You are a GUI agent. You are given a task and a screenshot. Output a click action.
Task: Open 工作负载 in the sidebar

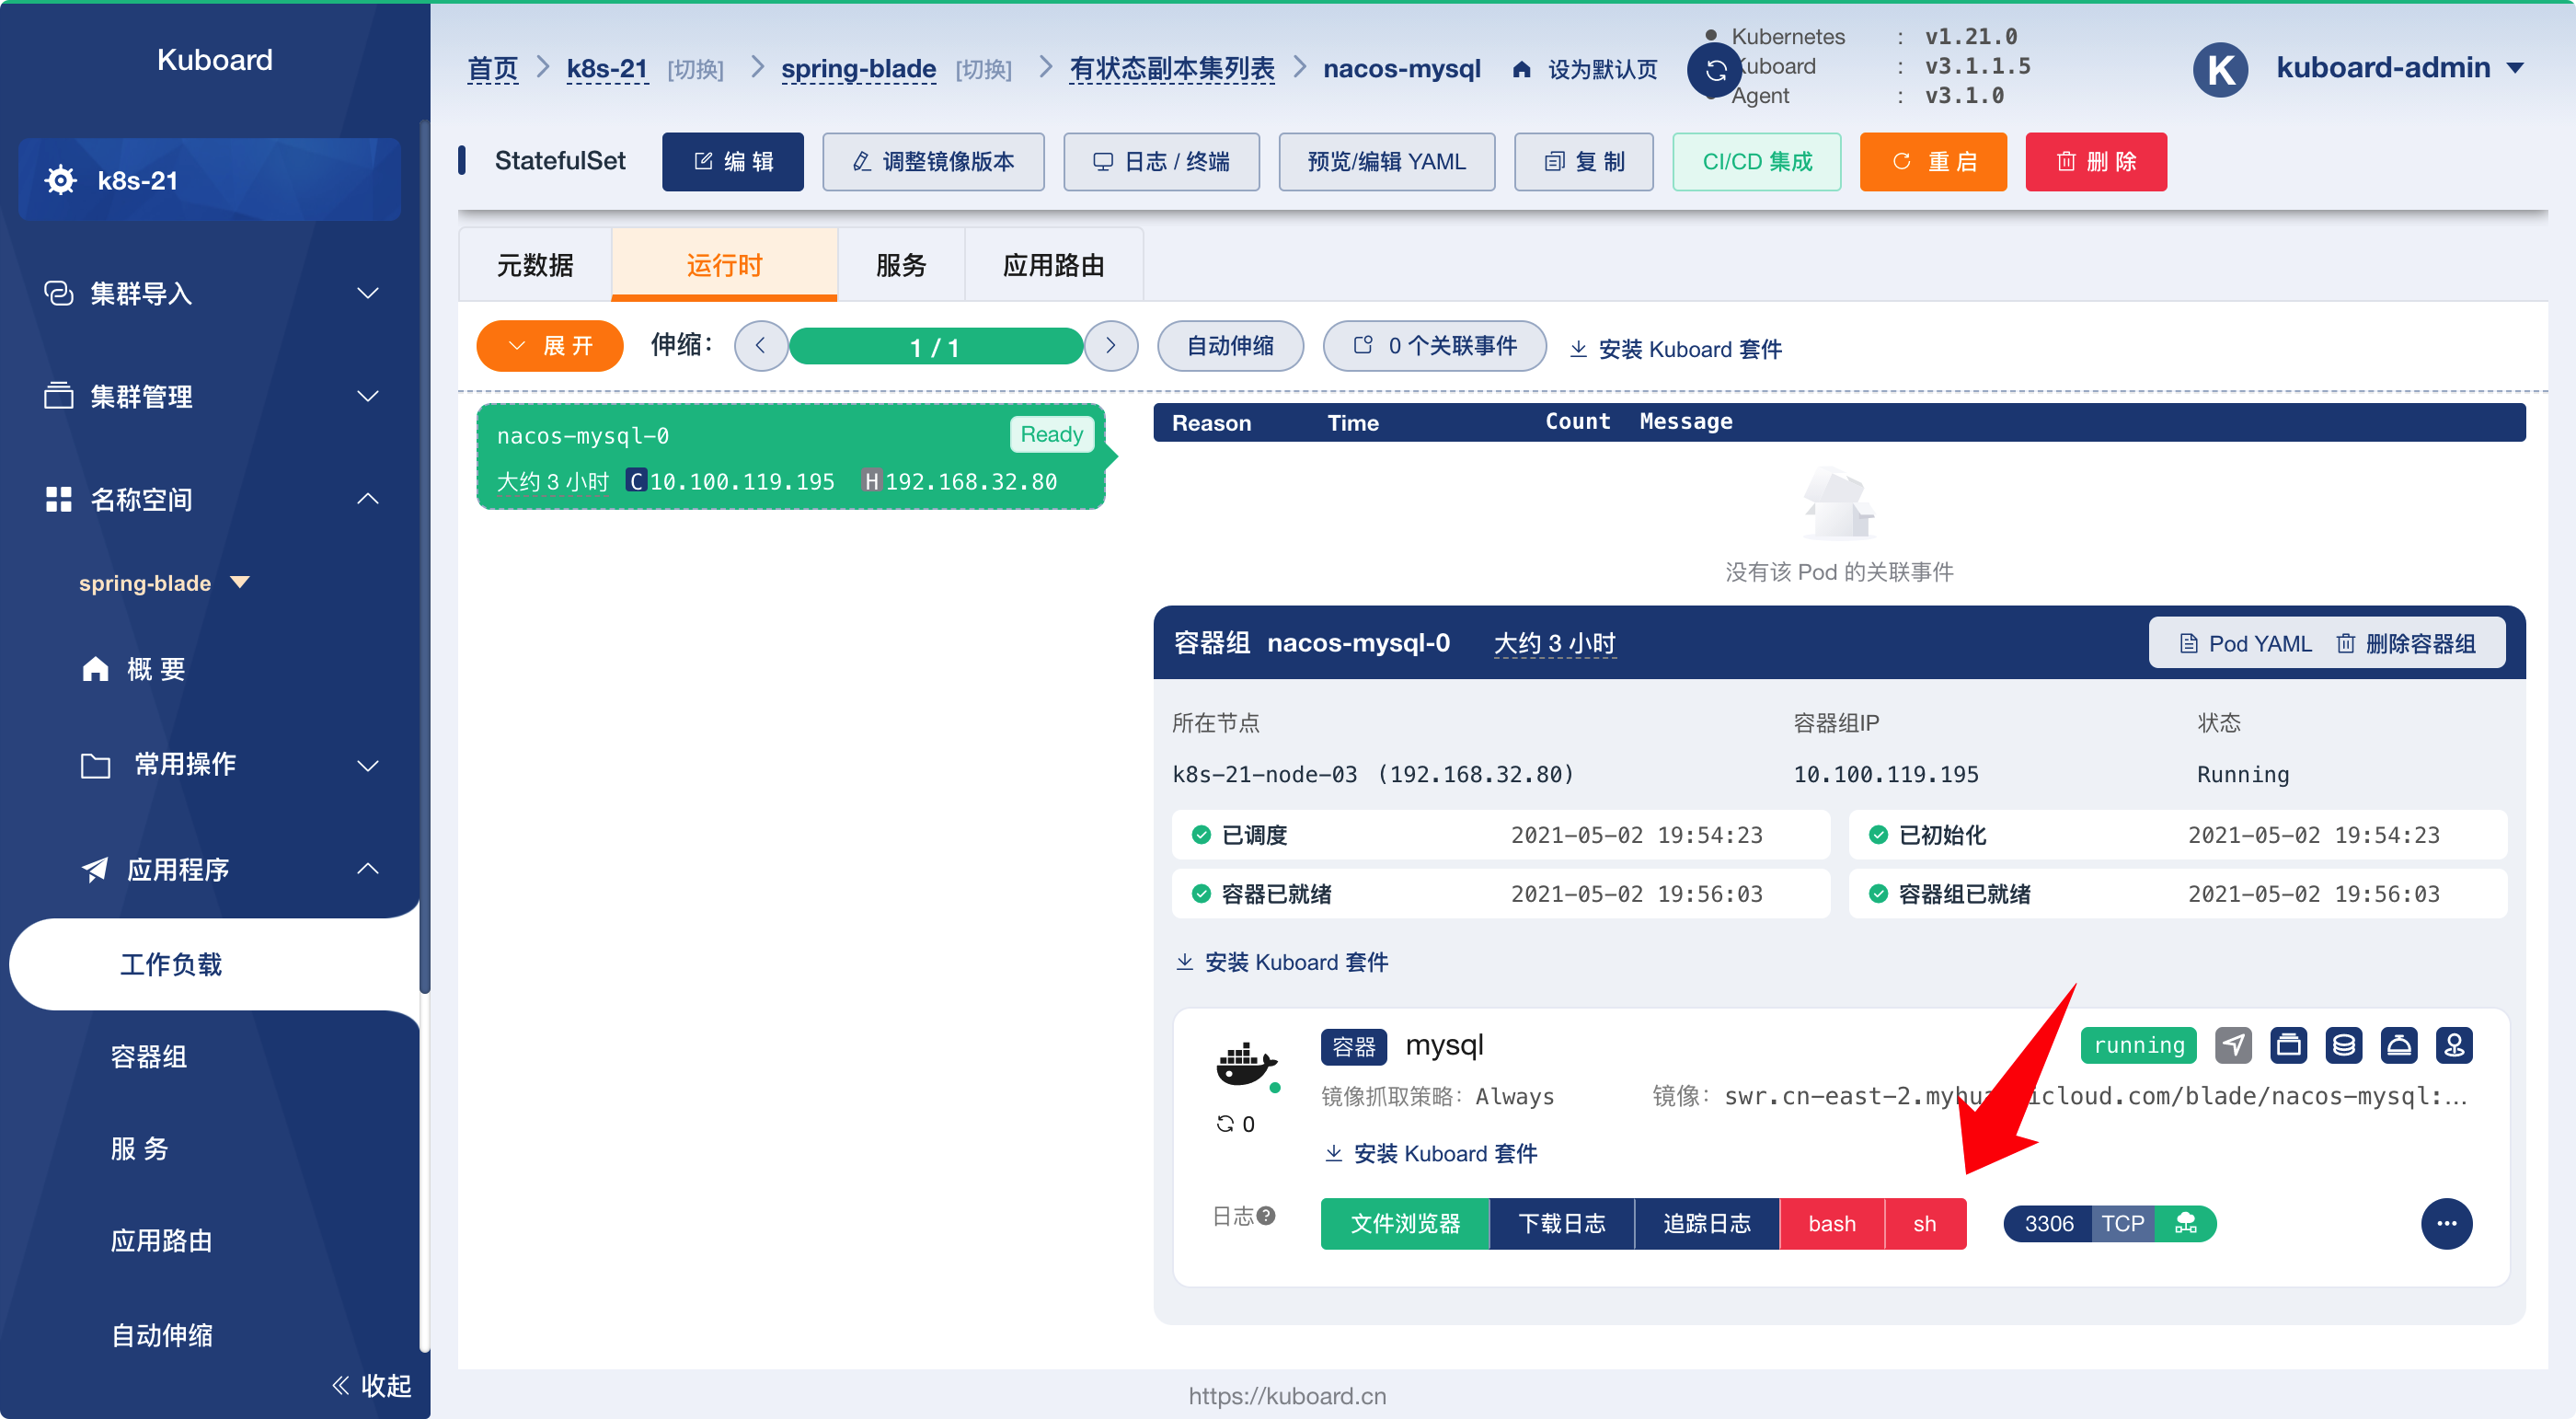[x=214, y=964]
